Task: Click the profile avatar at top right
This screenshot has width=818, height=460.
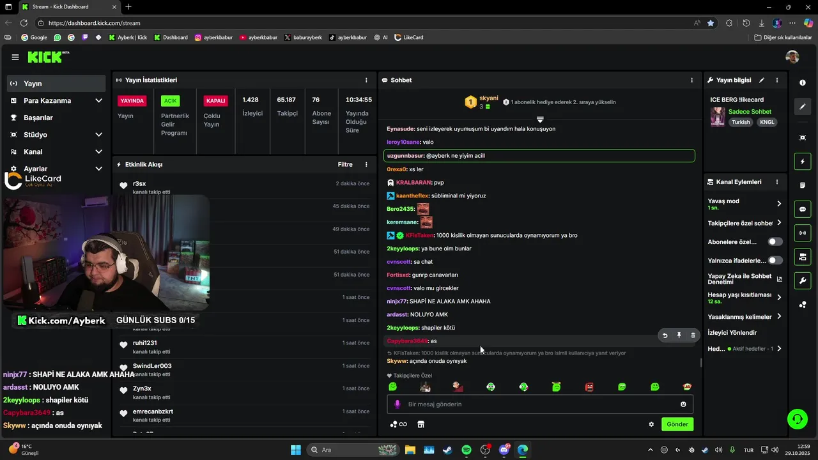Action: 792,57
